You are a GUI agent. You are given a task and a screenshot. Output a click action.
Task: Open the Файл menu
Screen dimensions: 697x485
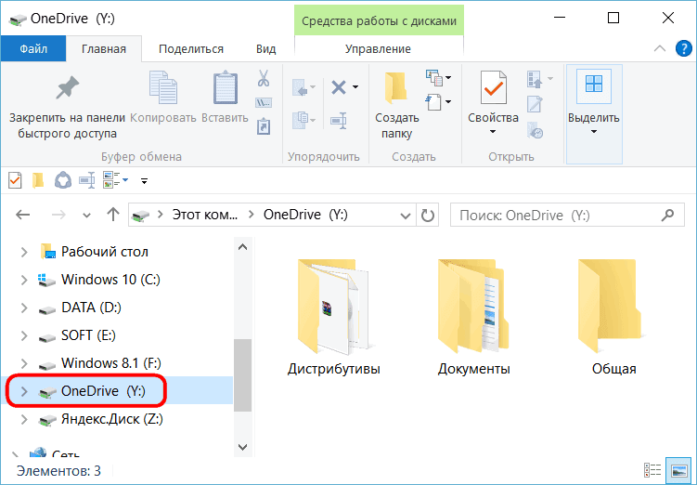(33, 48)
